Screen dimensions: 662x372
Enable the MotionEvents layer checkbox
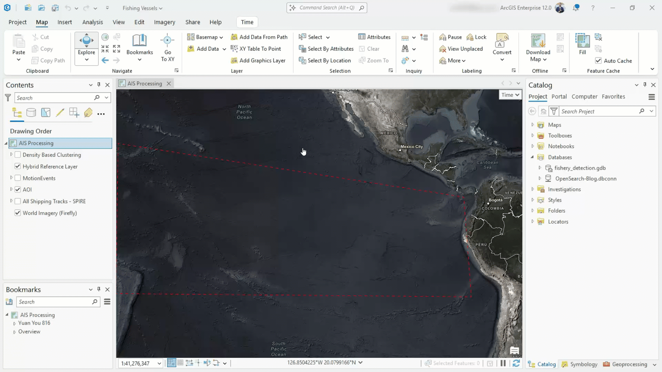coord(18,178)
